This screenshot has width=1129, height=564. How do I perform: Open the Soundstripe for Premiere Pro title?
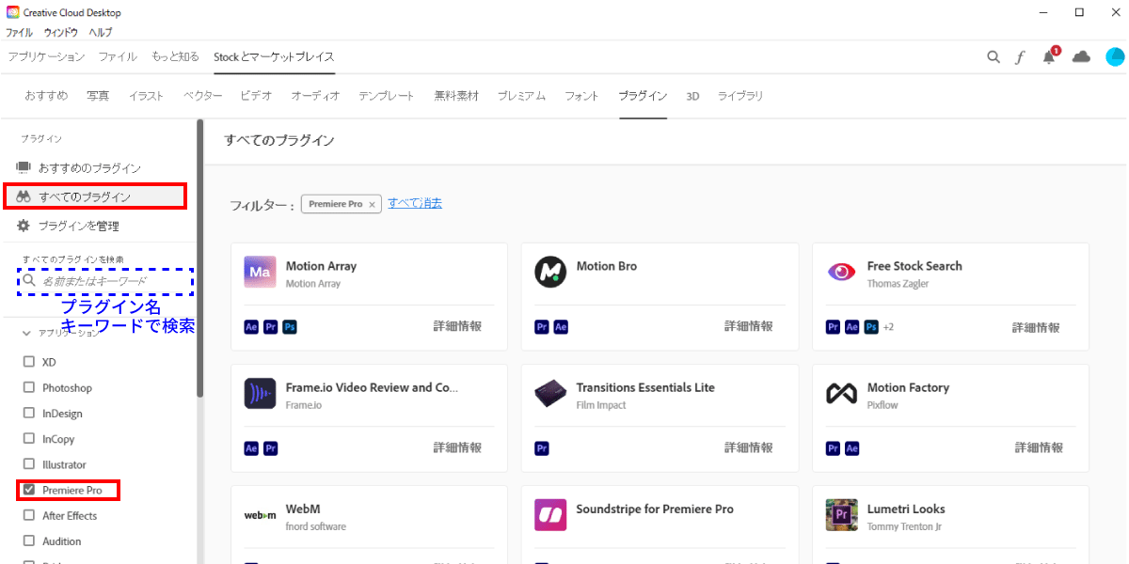pos(655,509)
